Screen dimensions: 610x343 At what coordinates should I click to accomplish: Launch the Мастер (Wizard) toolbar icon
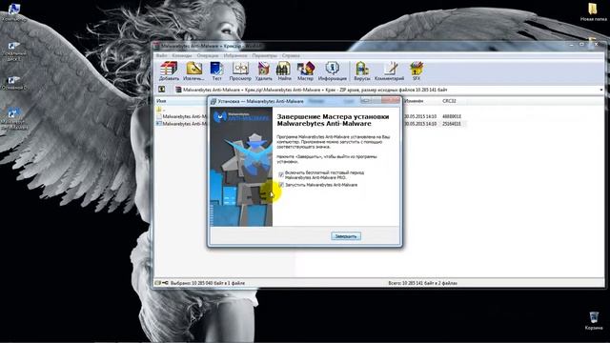click(x=305, y=71)
